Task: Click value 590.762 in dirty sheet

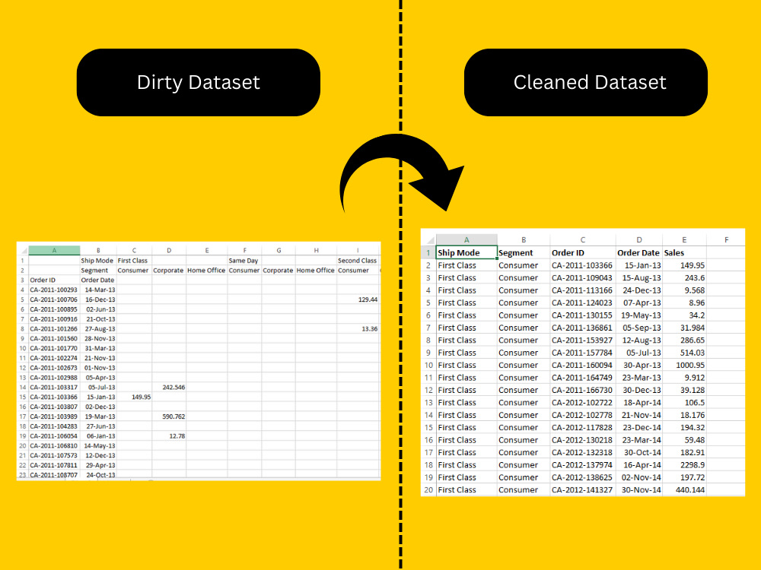Action: (x=169, y=416)
